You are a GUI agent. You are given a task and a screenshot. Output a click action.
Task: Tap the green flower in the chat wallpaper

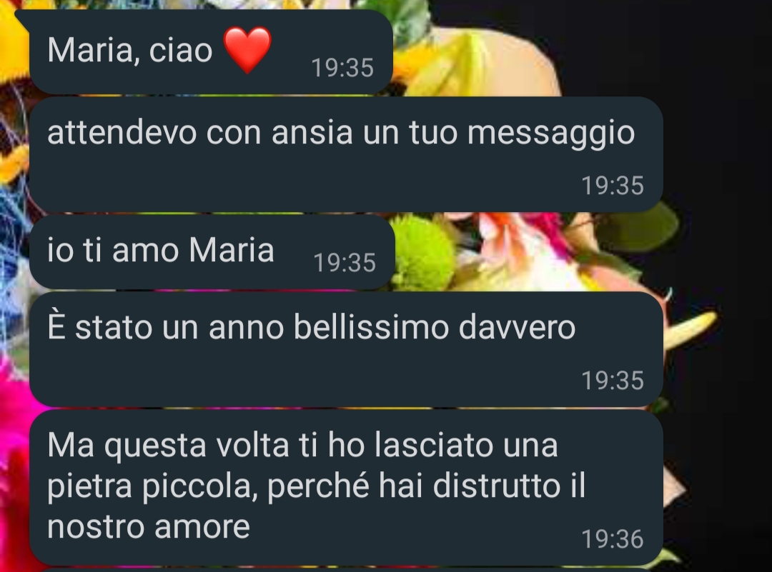pyautogui.click(x=422, y=254)
